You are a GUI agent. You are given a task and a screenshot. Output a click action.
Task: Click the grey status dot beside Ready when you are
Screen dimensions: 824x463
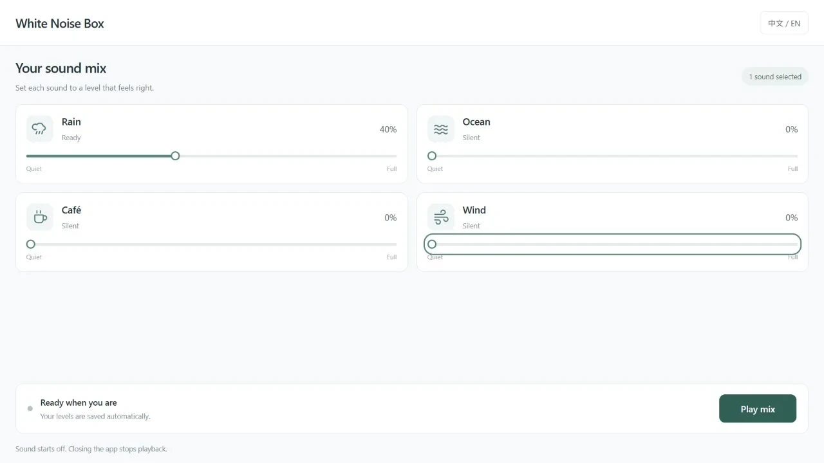click(x=30, y=408)
